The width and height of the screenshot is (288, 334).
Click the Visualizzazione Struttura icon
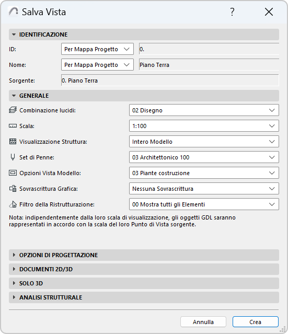coord(13,142)
